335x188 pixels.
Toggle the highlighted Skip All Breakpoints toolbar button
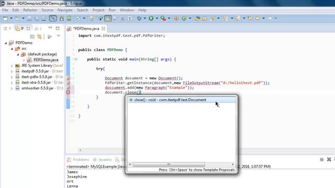point(53,18)
